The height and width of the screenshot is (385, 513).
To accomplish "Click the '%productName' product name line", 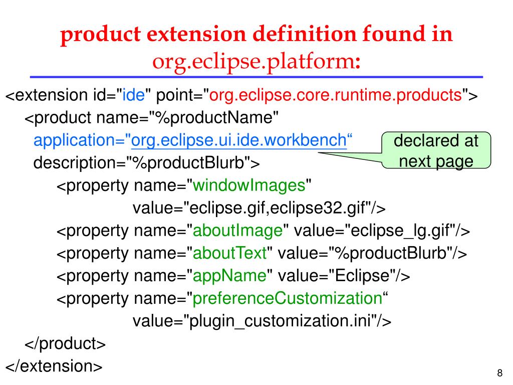I will point(151,117).
